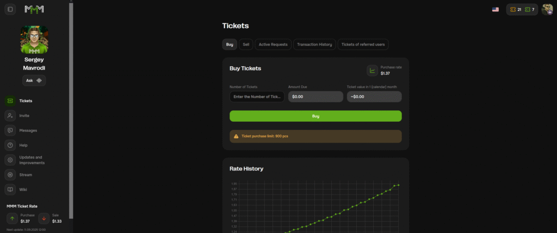This screenshot has height=233, width=557.
Task: Open the Wiki book icon
Action: tap(10, 190)
